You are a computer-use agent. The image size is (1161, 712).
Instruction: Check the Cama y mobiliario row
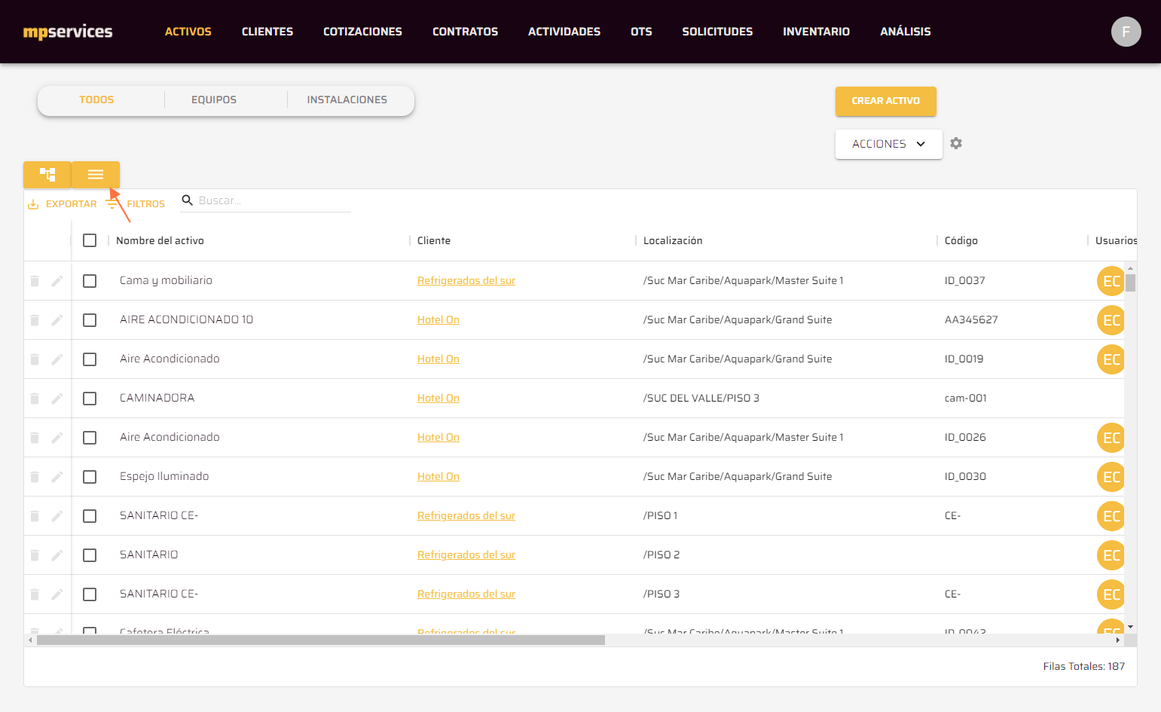(90, 281)
